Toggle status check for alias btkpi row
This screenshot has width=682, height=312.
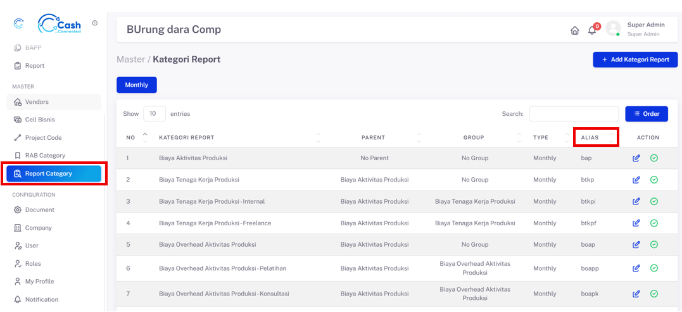point(654,201)
